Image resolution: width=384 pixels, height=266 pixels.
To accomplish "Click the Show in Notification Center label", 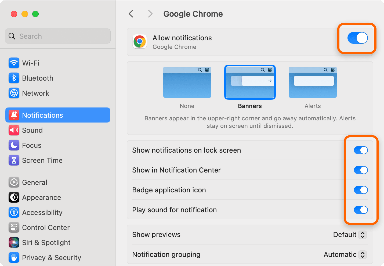I will coord(176,170).
